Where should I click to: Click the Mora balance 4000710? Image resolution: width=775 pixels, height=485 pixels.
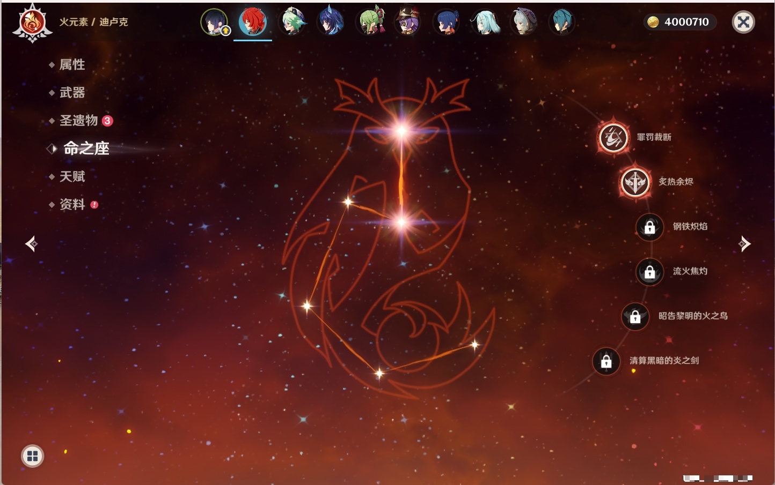pos(686,22)
